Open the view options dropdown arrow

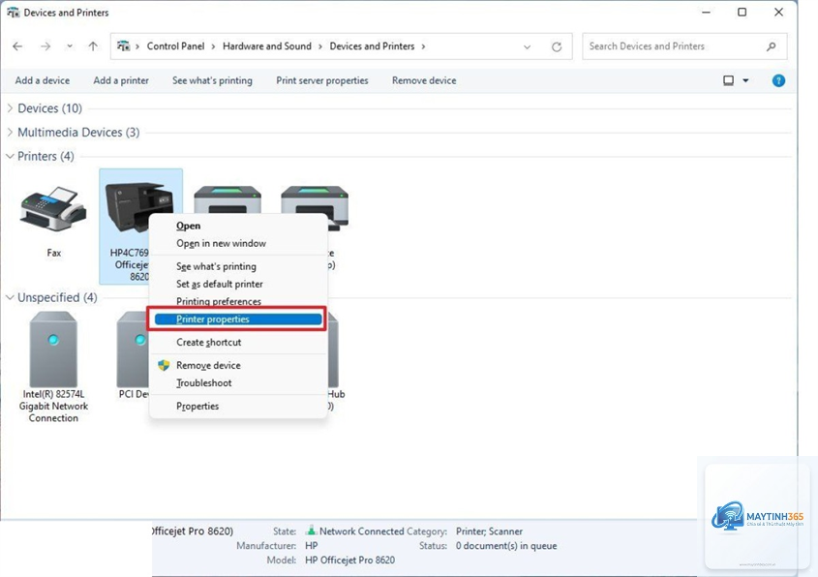(x=745, y=80)
